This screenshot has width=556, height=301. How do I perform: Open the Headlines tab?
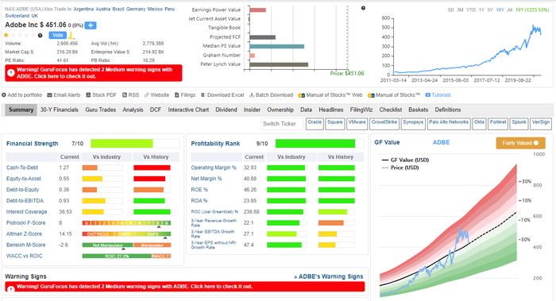(x=331, y=110)
